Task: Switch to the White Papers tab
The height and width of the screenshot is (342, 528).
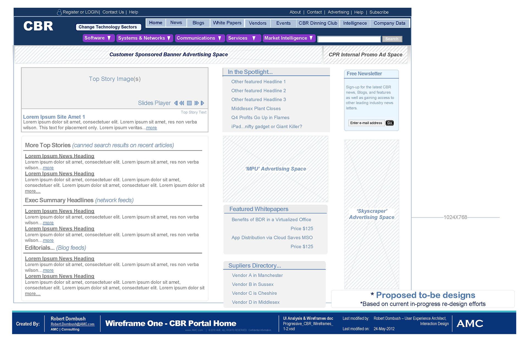Action: [227, 23]
